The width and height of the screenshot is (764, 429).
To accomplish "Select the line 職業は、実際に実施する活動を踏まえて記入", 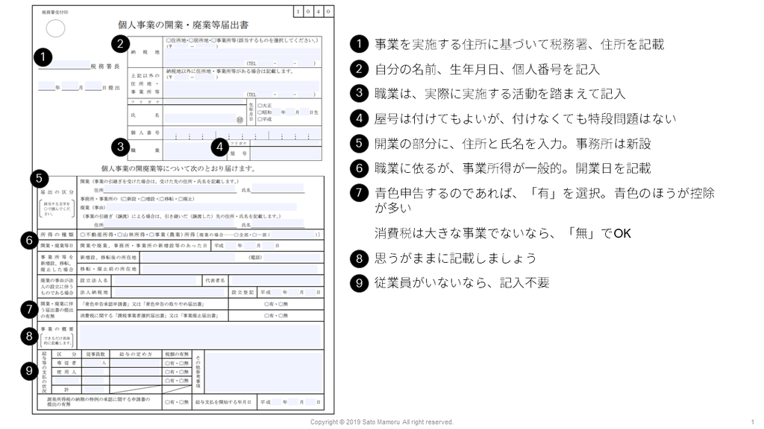I will click(500, 94).
